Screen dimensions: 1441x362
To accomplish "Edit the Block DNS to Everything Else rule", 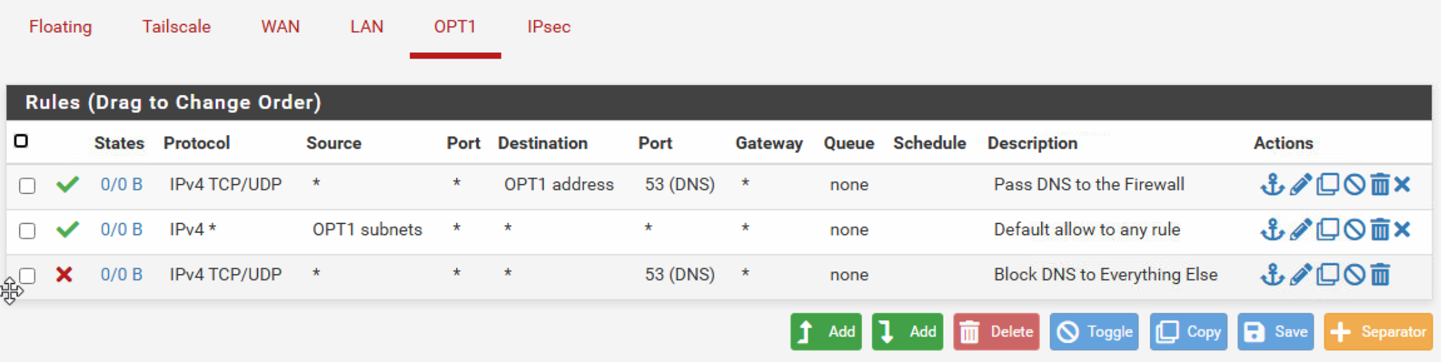I will pyautogui.click(x=1300, y=275).
